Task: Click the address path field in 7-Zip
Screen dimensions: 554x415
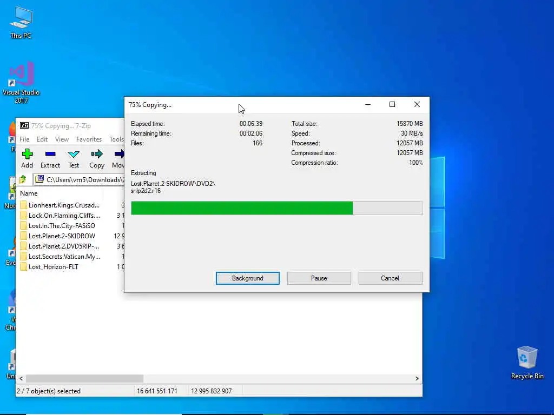Action: click(79, 179)
